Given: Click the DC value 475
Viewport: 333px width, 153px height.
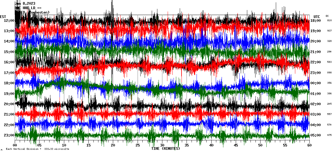Looking at the screenshot, I should pyautogui.click(x=329, y=135).
